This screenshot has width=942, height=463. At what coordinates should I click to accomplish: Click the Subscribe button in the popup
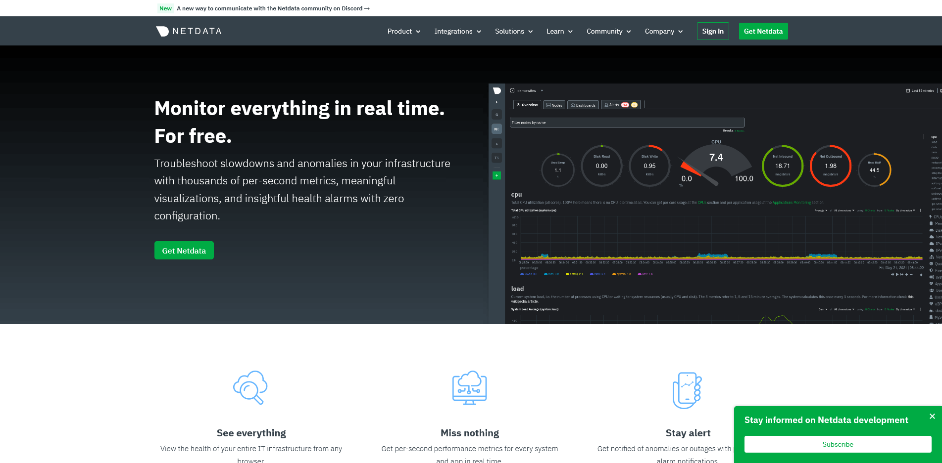[838, 444]
